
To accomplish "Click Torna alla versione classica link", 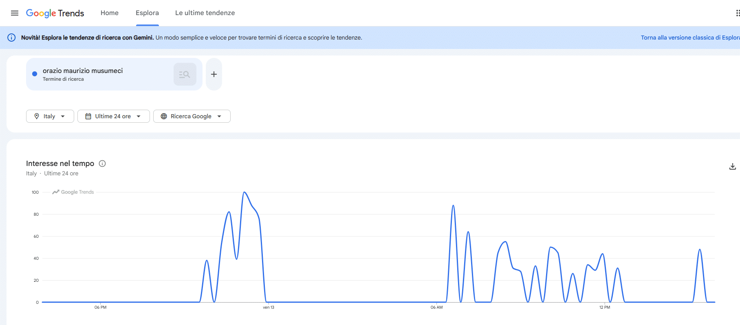I will [690, 38].
